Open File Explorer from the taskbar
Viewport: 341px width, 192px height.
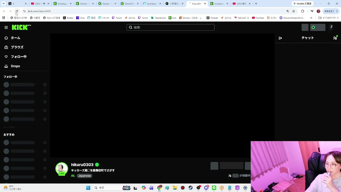coord(175,188)
